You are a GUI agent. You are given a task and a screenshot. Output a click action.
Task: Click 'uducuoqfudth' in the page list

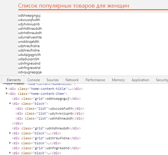[x=29, y=20]
